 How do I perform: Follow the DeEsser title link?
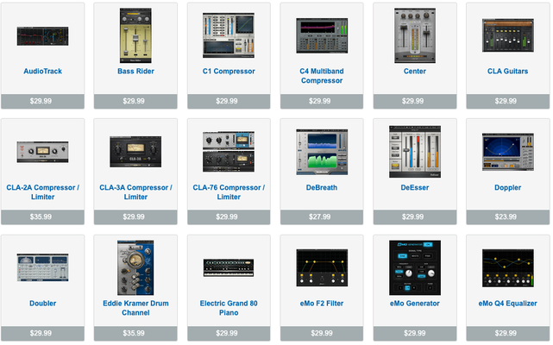(415, 188)
